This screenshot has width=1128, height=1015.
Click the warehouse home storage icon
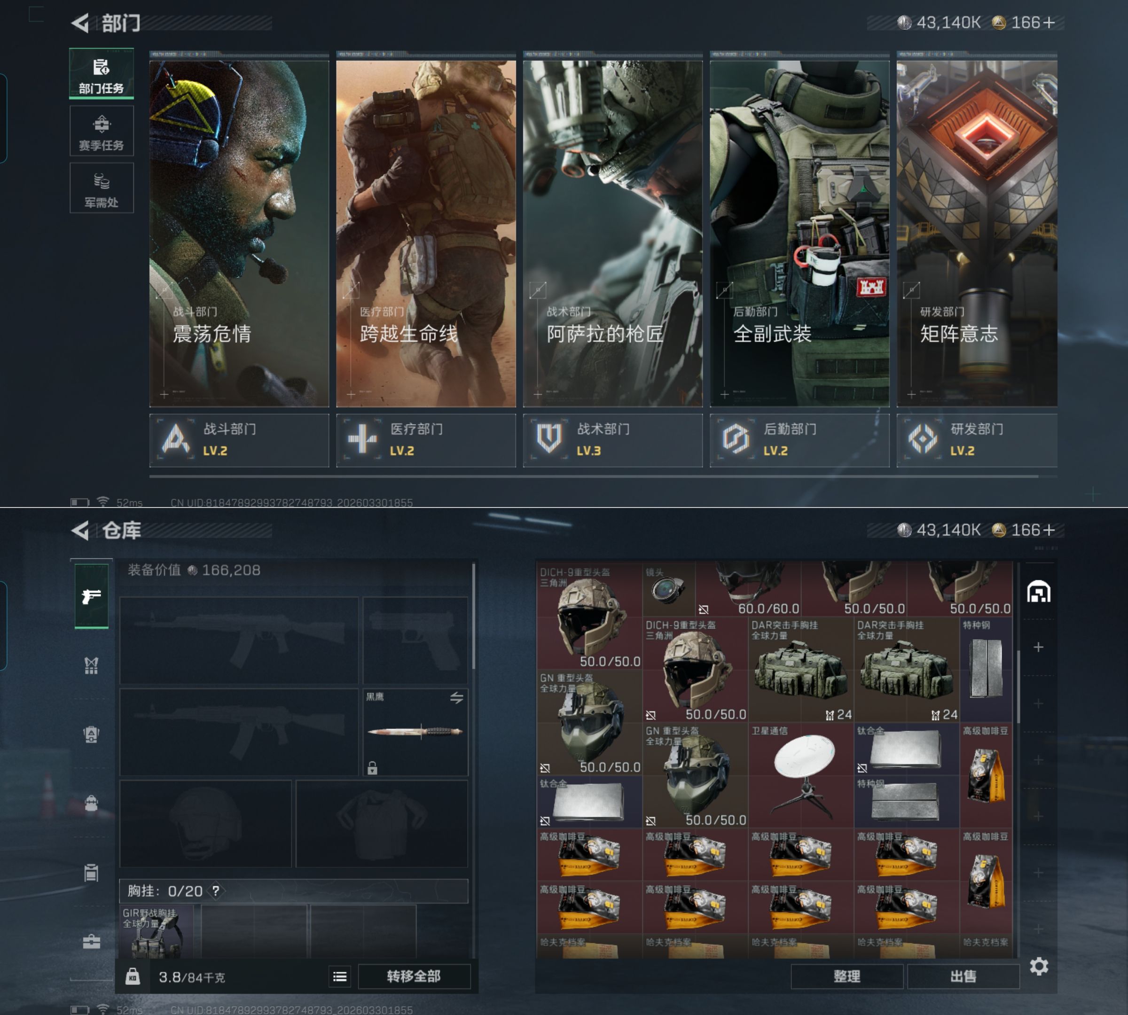(x=1038, y=592)
